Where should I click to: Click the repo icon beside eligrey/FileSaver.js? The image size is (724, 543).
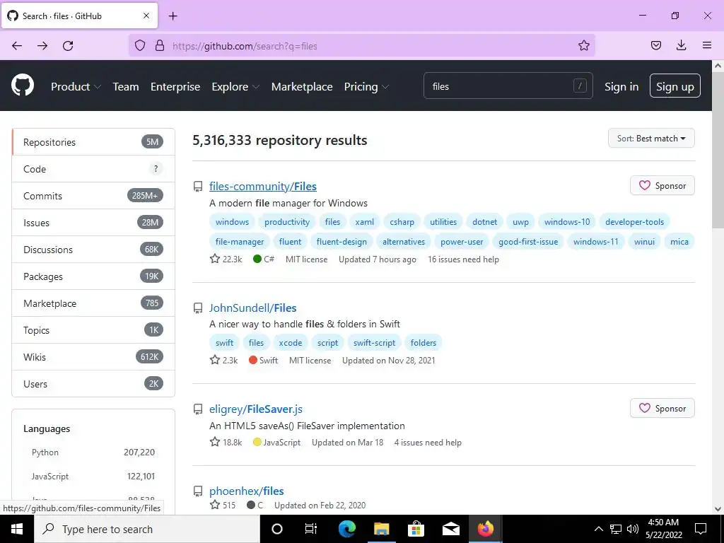pyautogui.click(x=198, y=409)
